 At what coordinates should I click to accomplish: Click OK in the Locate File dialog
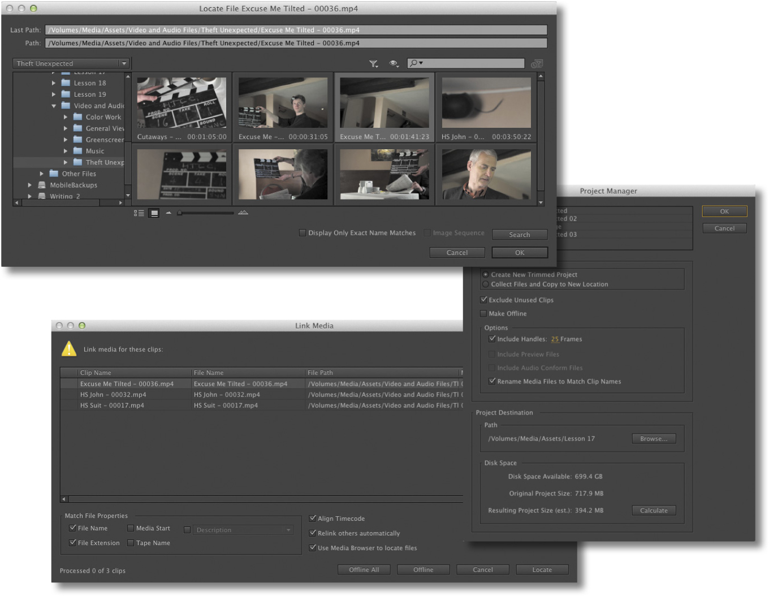coord(520,253)
